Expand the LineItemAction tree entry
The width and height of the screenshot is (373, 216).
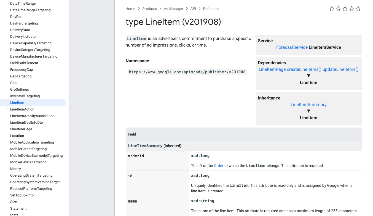pos(7,109)
